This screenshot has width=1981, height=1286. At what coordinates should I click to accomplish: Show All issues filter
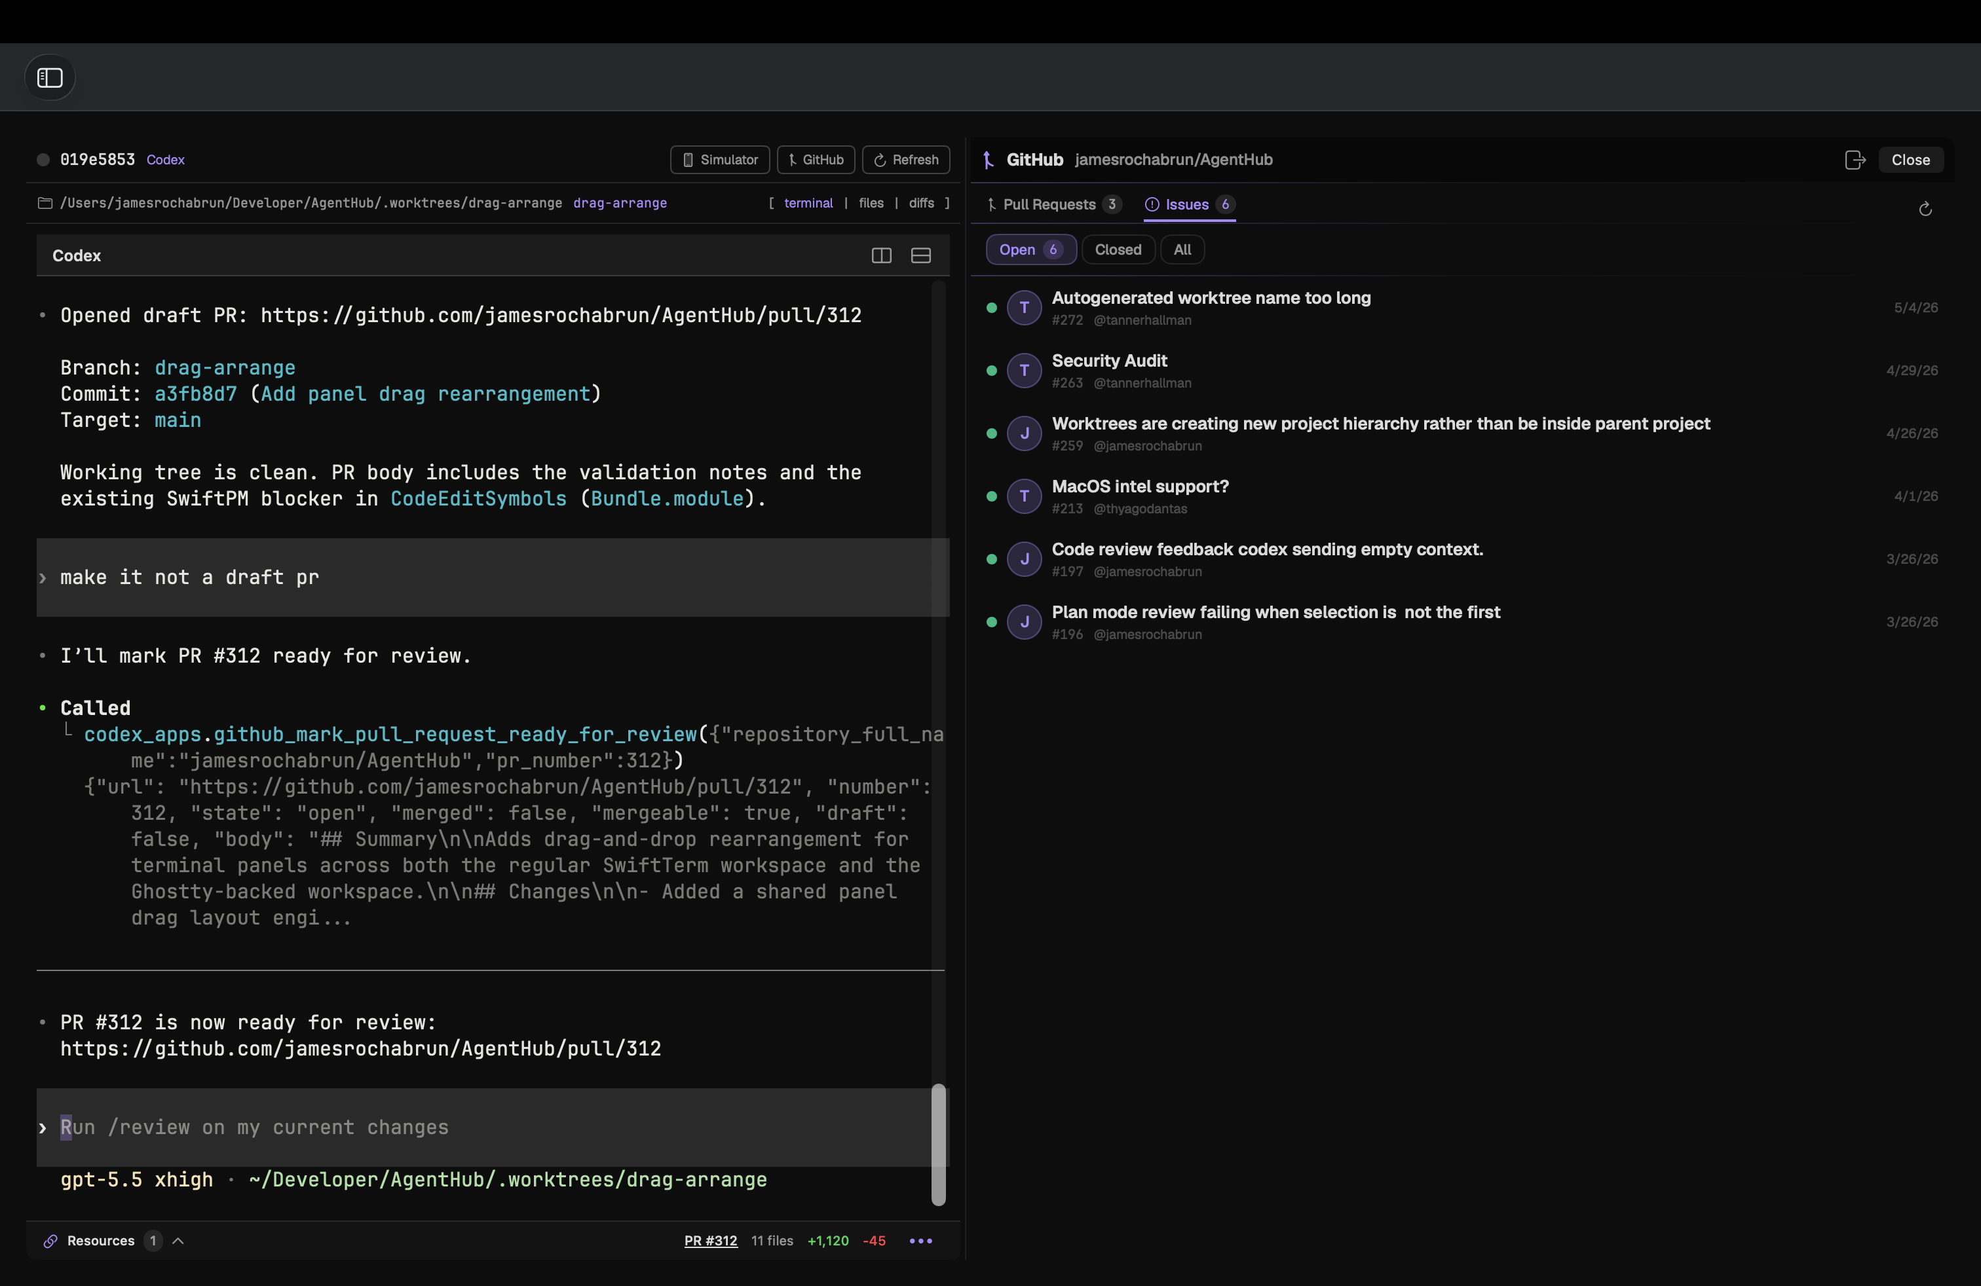(1182, 249)
